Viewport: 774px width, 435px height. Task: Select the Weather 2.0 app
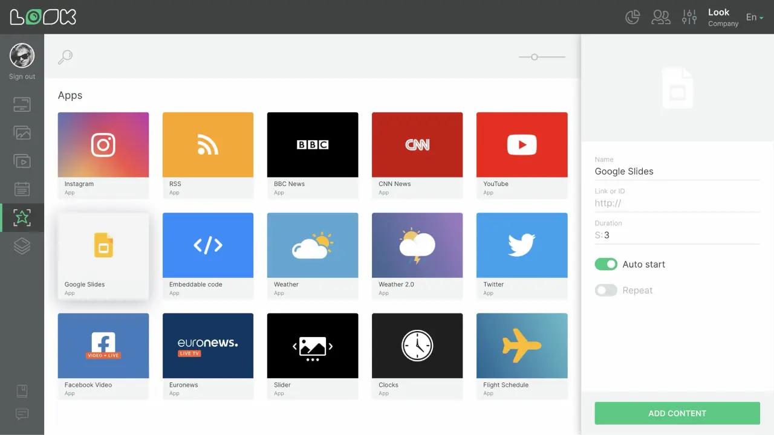point(417,245)
